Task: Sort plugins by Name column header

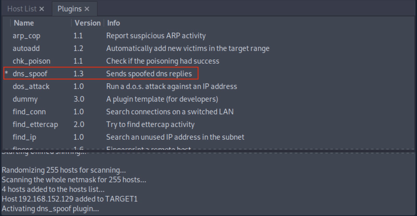Action: (24, 23)
